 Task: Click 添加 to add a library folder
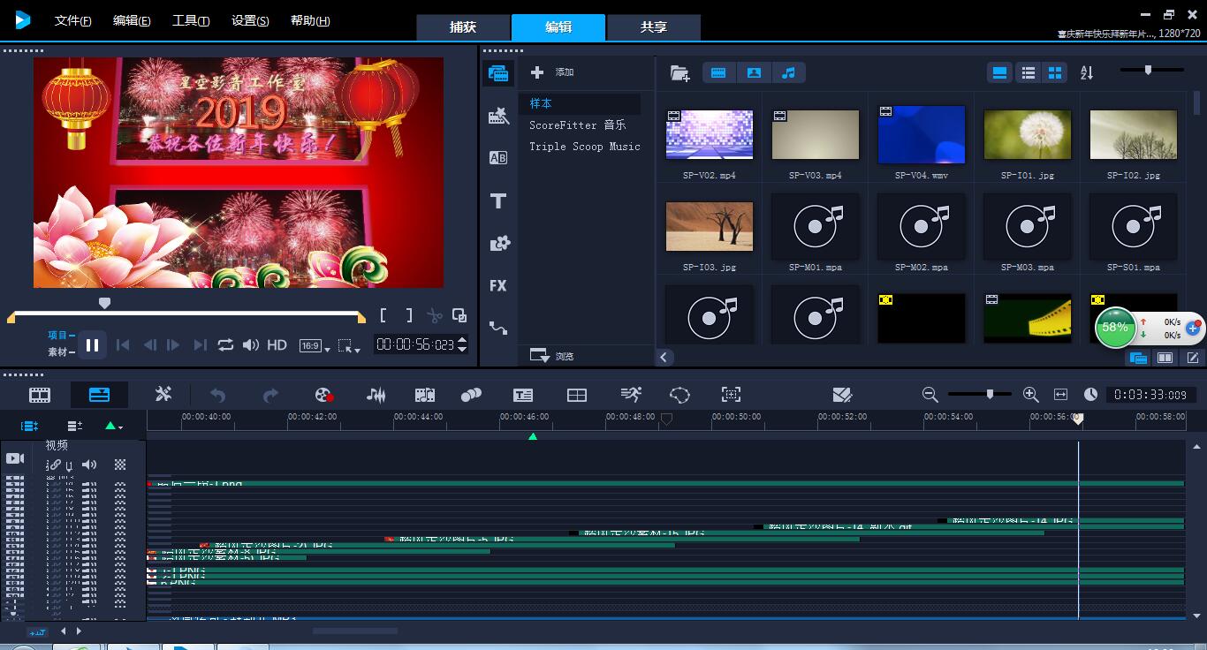(x=552, y=72)
